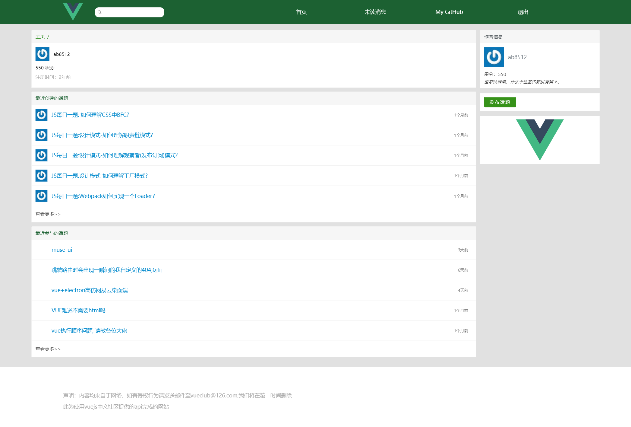Click author avatar in sidebar panel
The width and height of the screenshot is (631, 427).
click(x=494, y=57)
